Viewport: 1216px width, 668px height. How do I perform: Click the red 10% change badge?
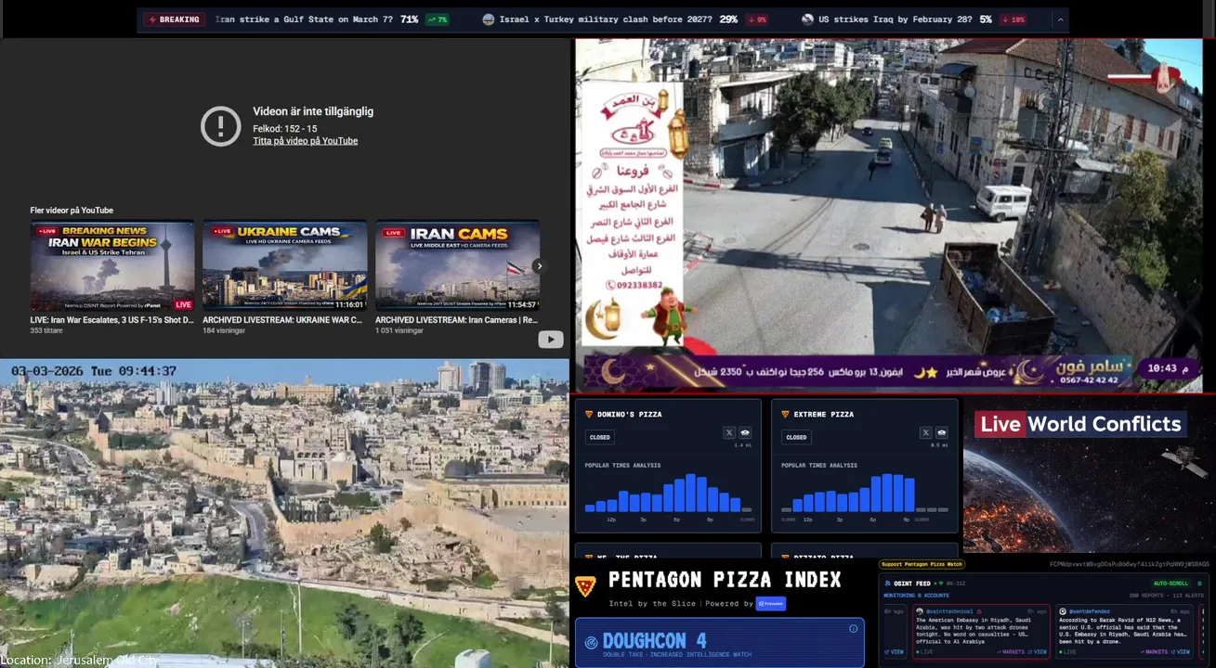(x=1013, y=19)
